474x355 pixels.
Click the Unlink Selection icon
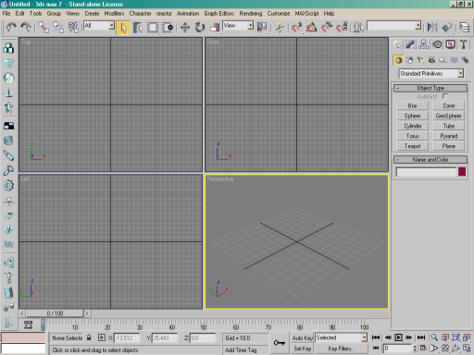58,27
